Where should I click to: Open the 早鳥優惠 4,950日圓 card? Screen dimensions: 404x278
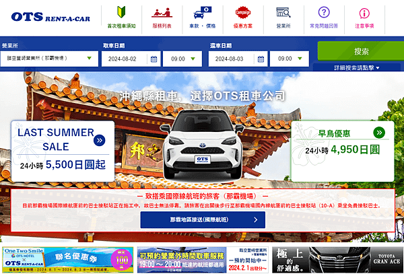coord(343,151)
